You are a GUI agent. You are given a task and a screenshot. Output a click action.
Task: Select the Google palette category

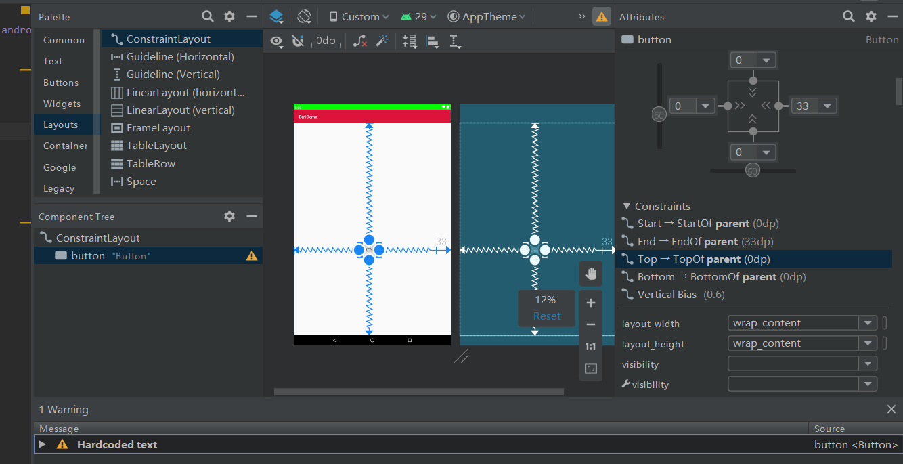tap(60, 167)
